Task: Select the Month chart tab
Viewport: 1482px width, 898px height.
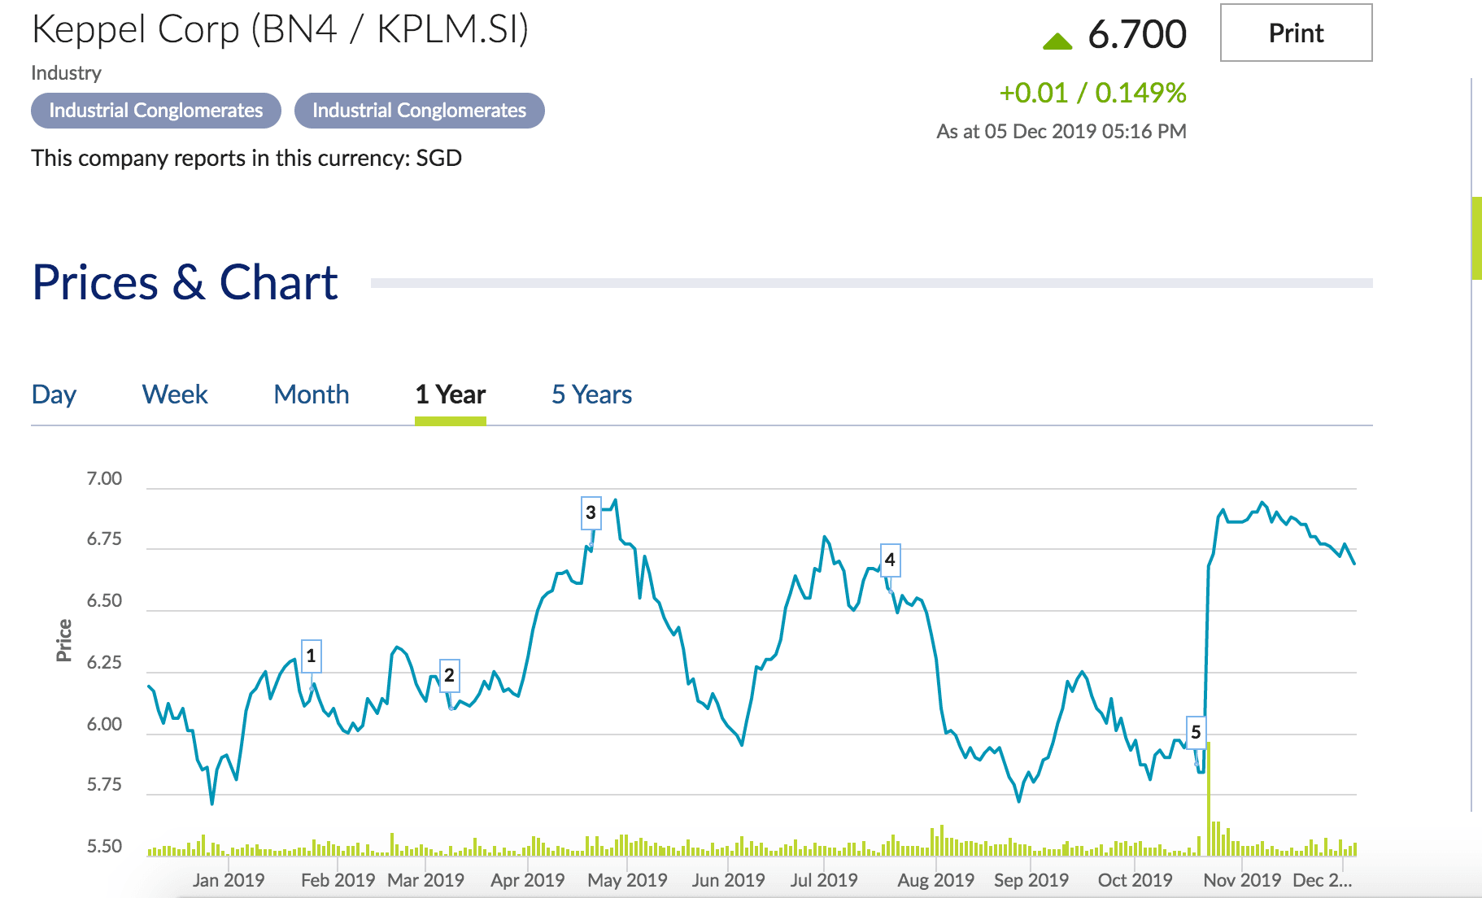Action: [312, 395]
